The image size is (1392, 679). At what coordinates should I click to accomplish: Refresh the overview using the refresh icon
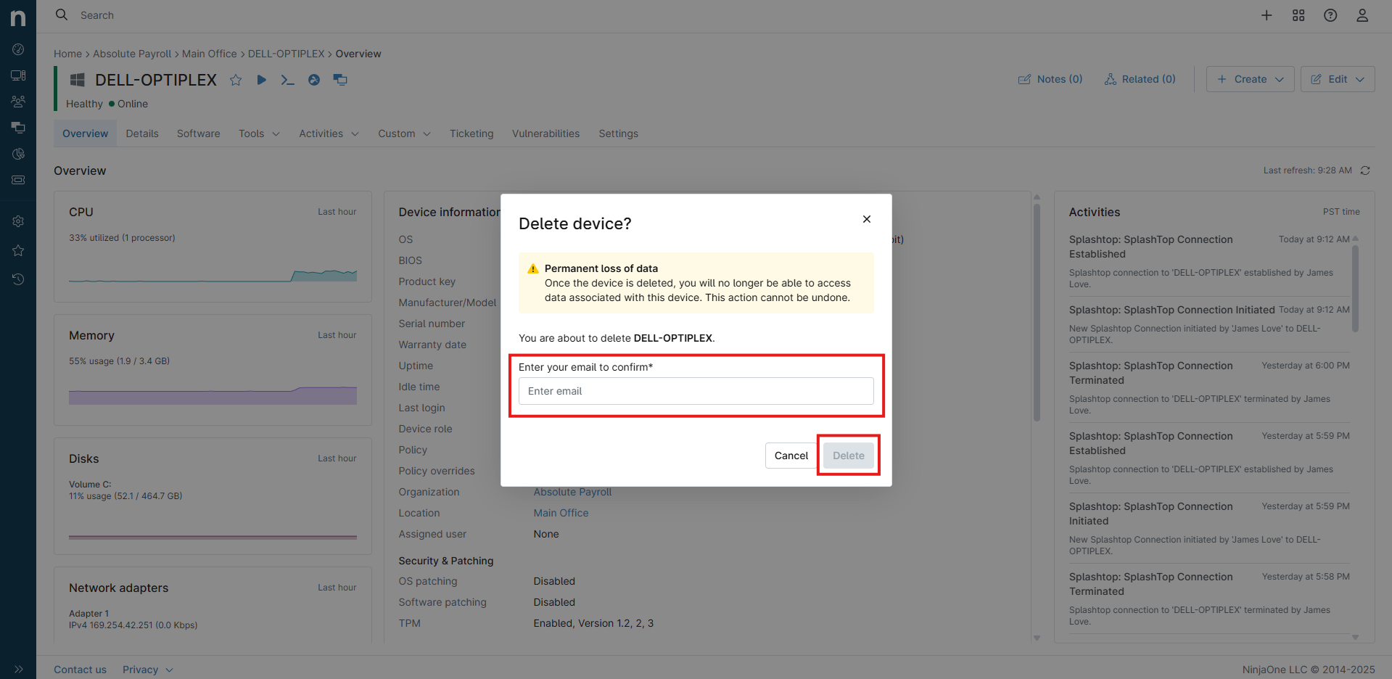[x=1365, y=170]
